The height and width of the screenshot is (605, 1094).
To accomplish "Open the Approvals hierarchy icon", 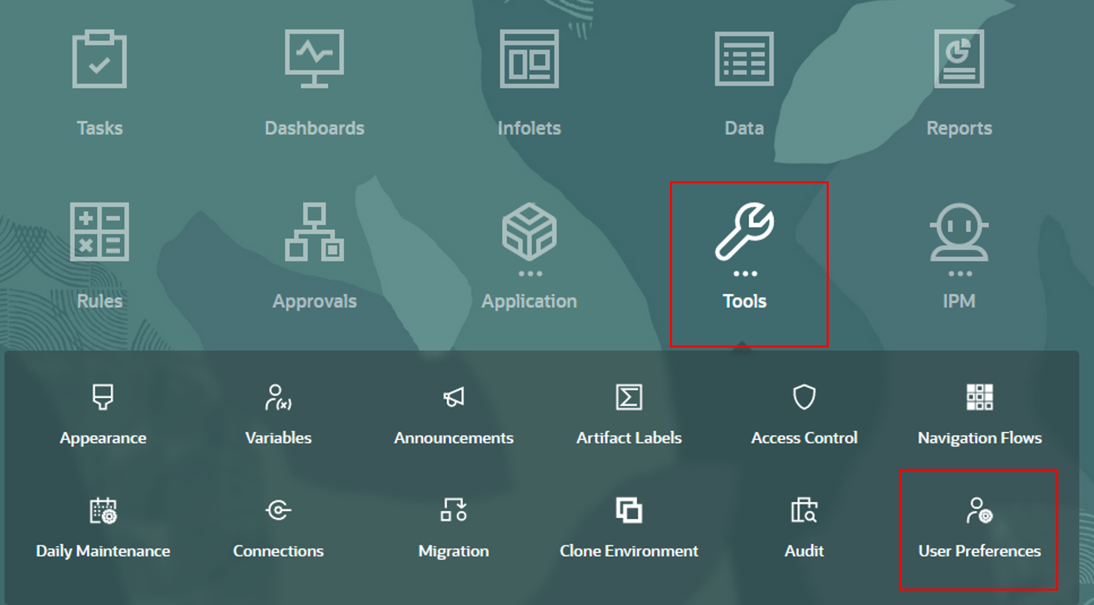I will [x=314, y=232].
